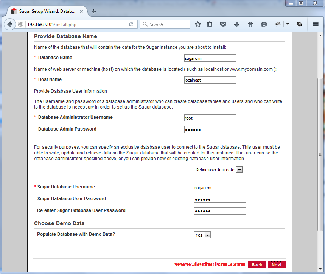The width and height of the screenshot is (325, 274).
Task: Click the Database Administrator Username label
Action: click(75, 117)
